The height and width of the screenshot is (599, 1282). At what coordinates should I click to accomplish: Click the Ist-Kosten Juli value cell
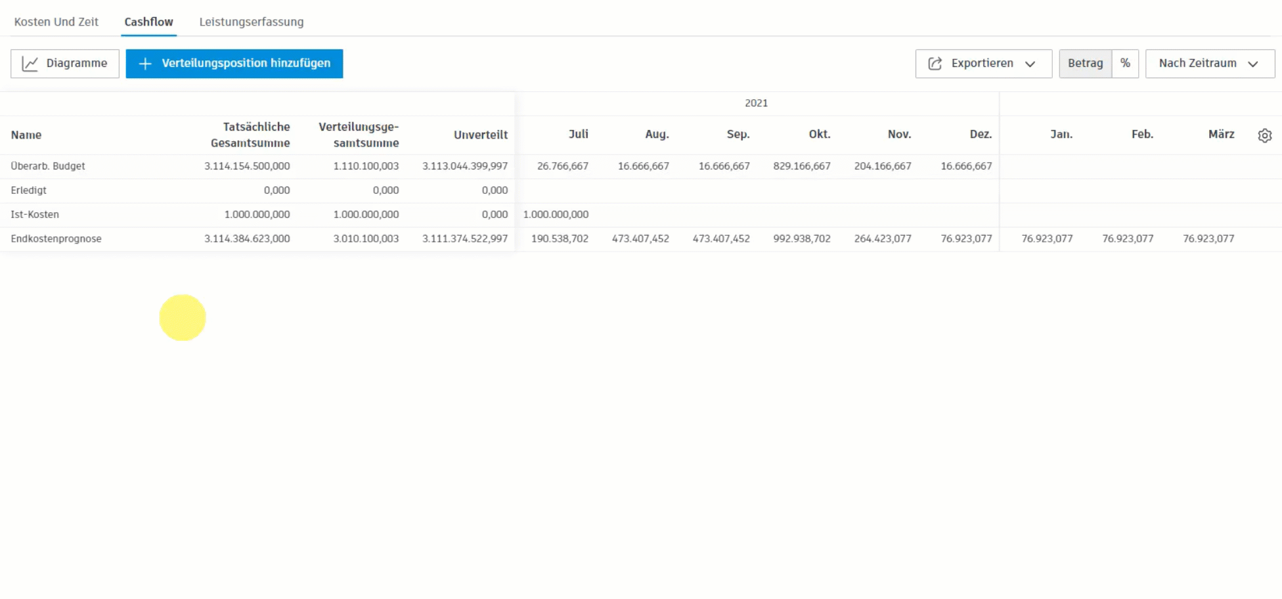tap(555, 214)
